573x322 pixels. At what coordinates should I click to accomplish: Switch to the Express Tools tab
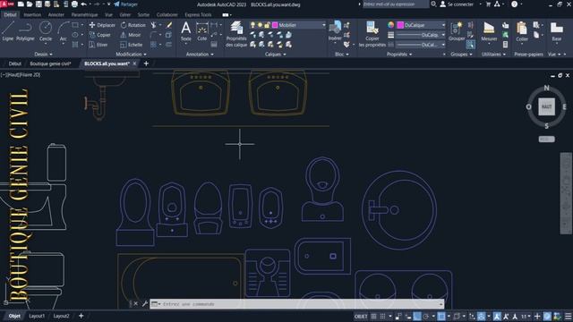[198, 14]
